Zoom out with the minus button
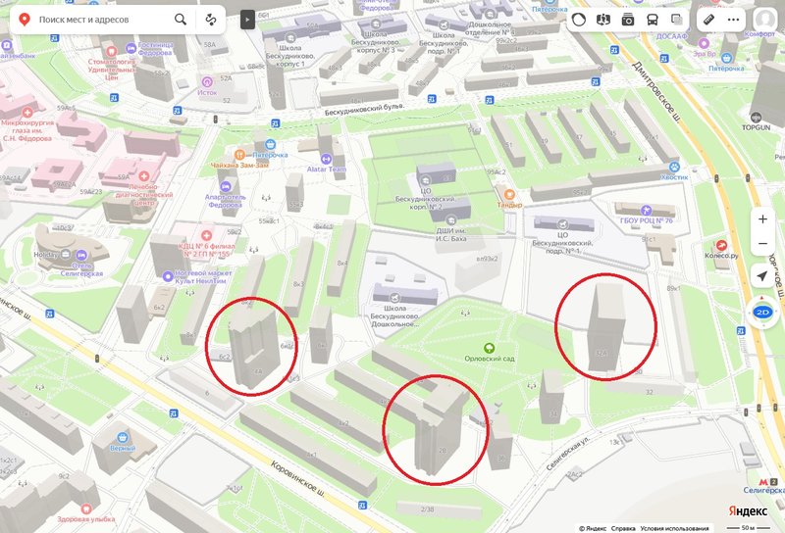The image size is (785, 533). coord(762,244)
